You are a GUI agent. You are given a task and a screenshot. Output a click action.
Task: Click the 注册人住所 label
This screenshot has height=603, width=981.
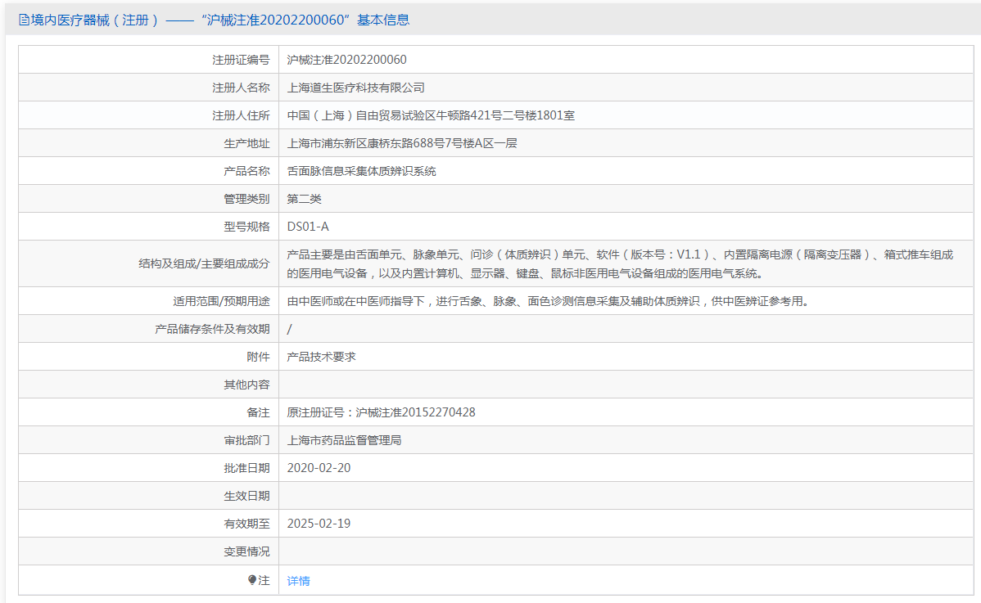(241, 115)
